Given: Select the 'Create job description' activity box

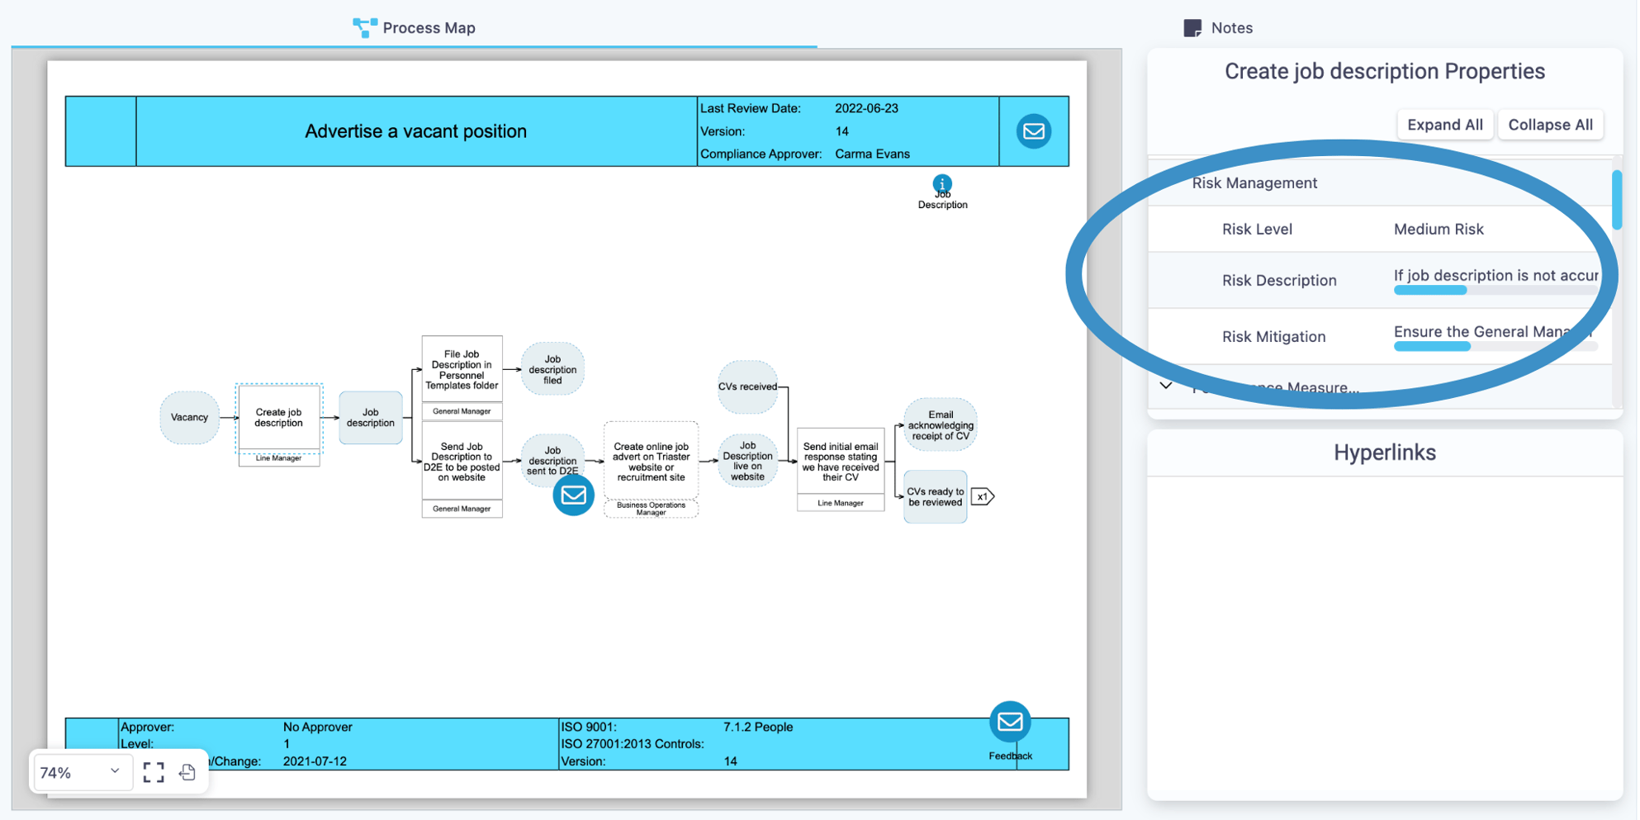Looking at the screenshot, I should (x=278, y=418).
